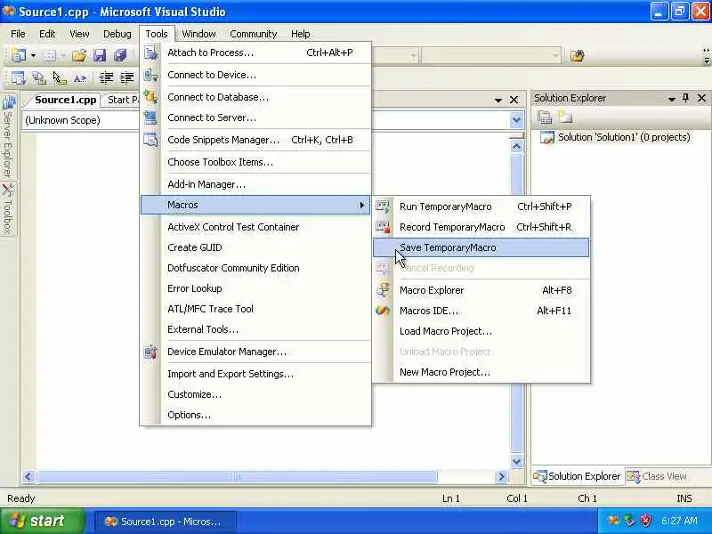This screenshot has width=712, height=534.
Task: Click the Attach to Process icon
Action: pyautogui.click(x=150, y=53)
